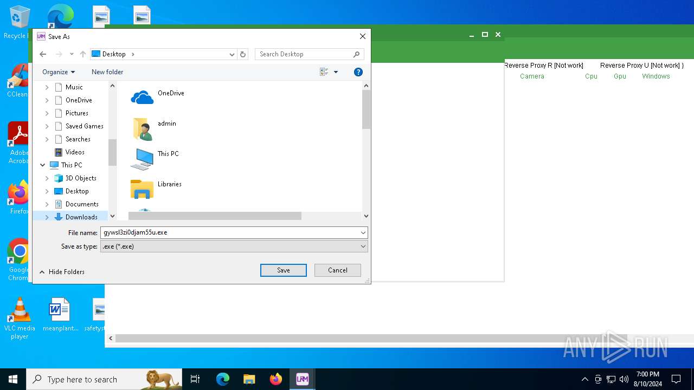Open notification center icon
694x390 pixels.
[676, 379]
